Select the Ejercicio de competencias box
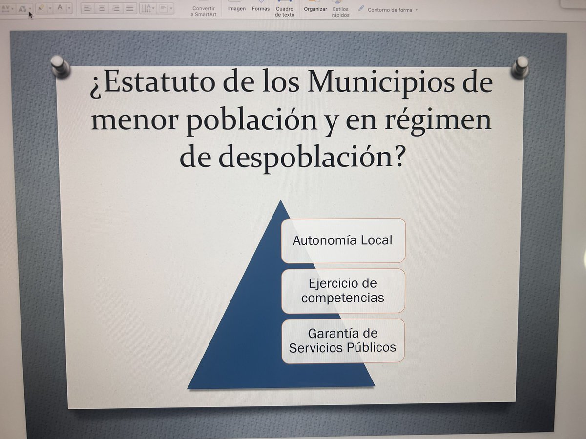586x439 pixels. click(x=343, y=291)
